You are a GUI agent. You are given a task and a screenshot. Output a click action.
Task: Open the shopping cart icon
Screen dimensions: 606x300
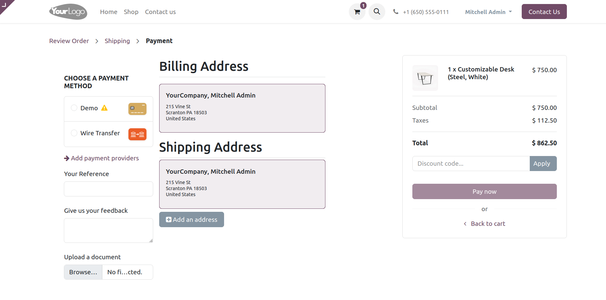pos(357,12)
